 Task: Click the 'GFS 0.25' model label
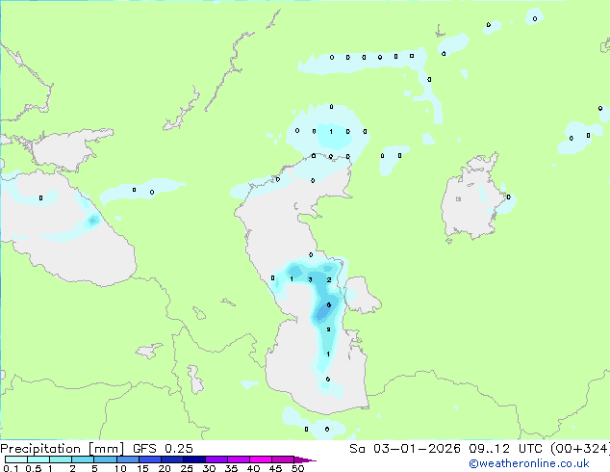coord(163,449)
